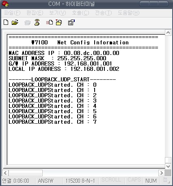Click the Properties toolbar icon

coord(71,22)
